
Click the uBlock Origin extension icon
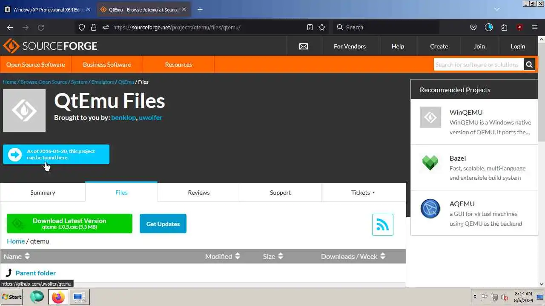(x=519, y=27)
